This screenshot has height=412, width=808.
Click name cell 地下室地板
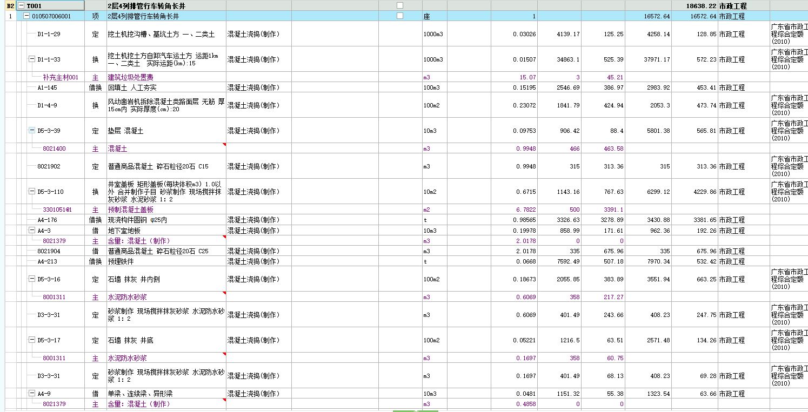(124, 231)
